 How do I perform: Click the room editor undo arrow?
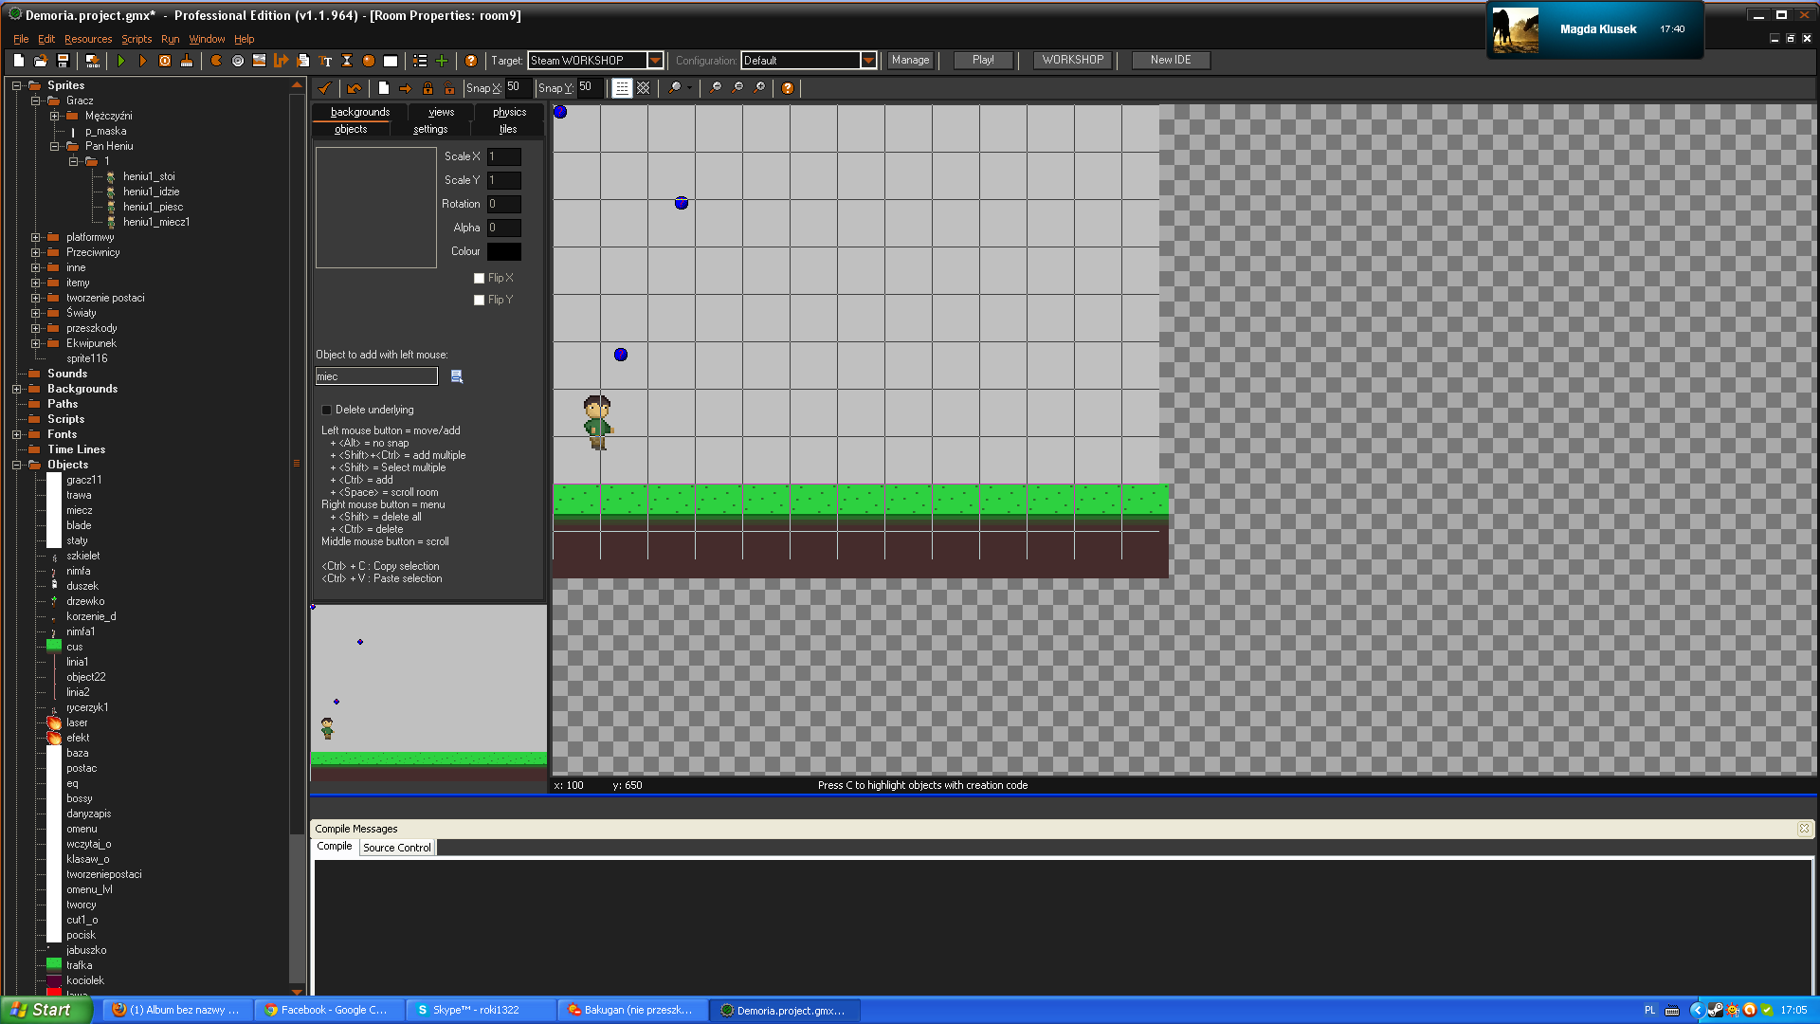click(354, 88)
